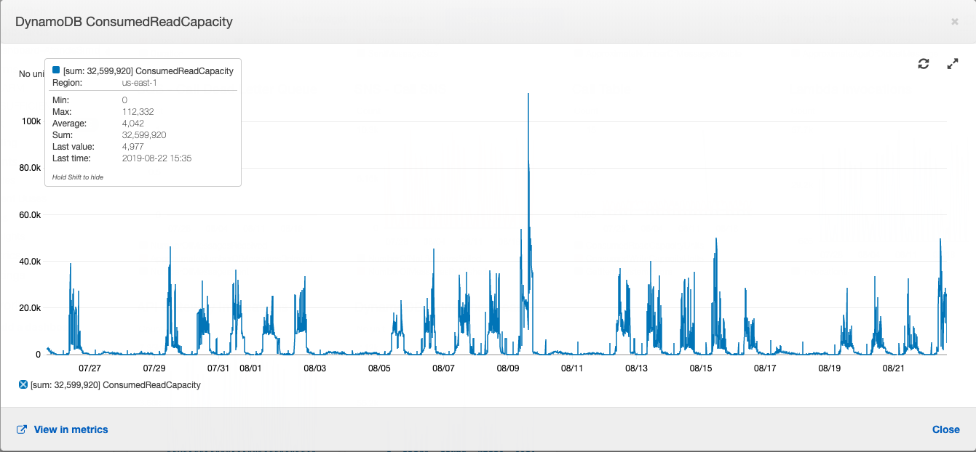Expand the graph to fullscreen
This screenshot has width=976, height=452.
(953, 64)
